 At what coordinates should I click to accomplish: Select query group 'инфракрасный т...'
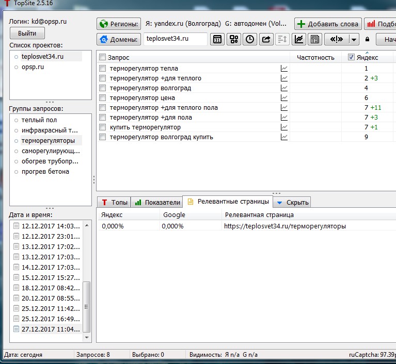point(50,130)
